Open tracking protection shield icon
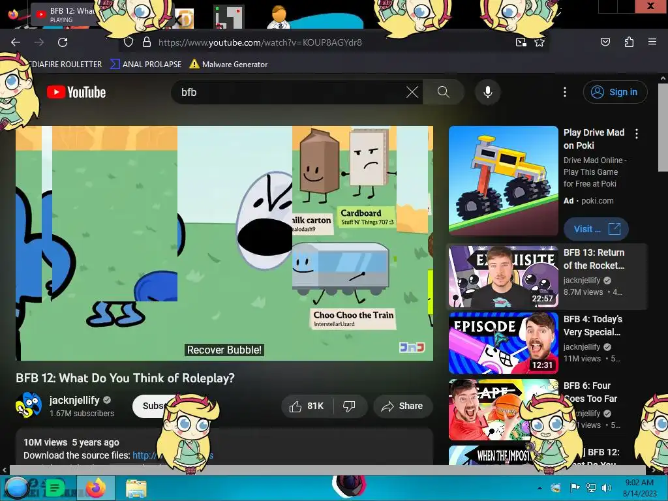The height and width of the screenshot is (501, 668). (129, 42)
